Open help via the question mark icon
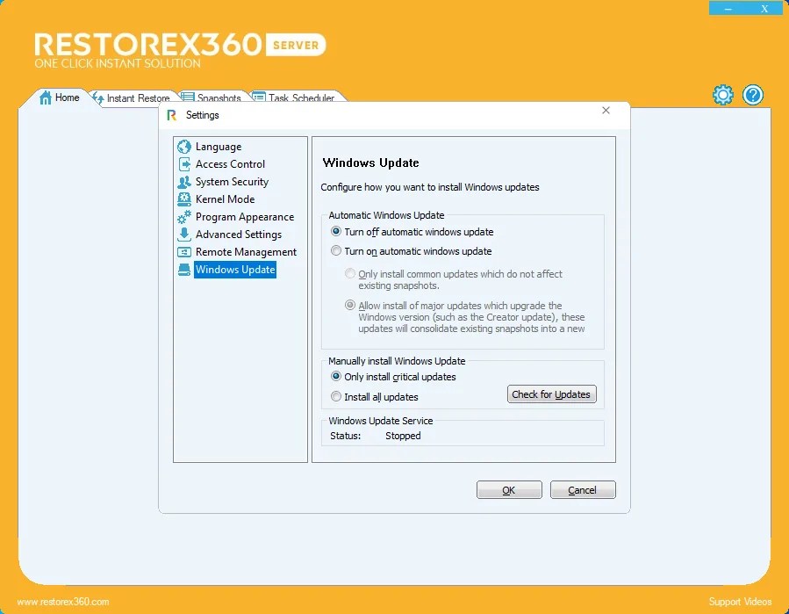The image size is (789, 614). tap(753, 95)
